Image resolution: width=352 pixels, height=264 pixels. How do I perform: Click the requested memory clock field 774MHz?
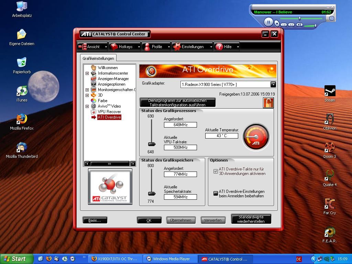pos(180,174)
